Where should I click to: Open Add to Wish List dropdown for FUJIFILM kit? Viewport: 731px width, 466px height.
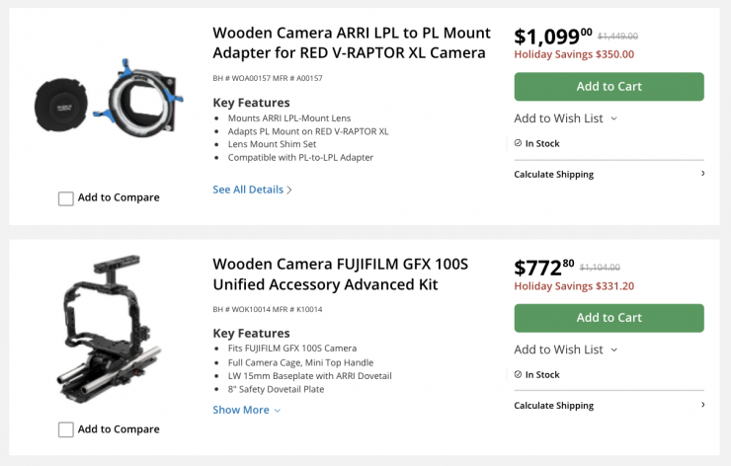click(x=565, y=349)
